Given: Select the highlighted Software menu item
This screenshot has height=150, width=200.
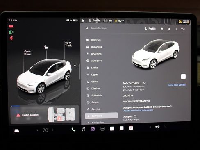Looking at the screenshot, I should 101,116.
